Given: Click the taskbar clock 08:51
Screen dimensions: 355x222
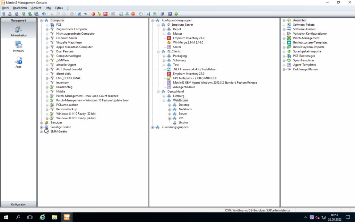Looking at the screenshot, I should point(335,215).
